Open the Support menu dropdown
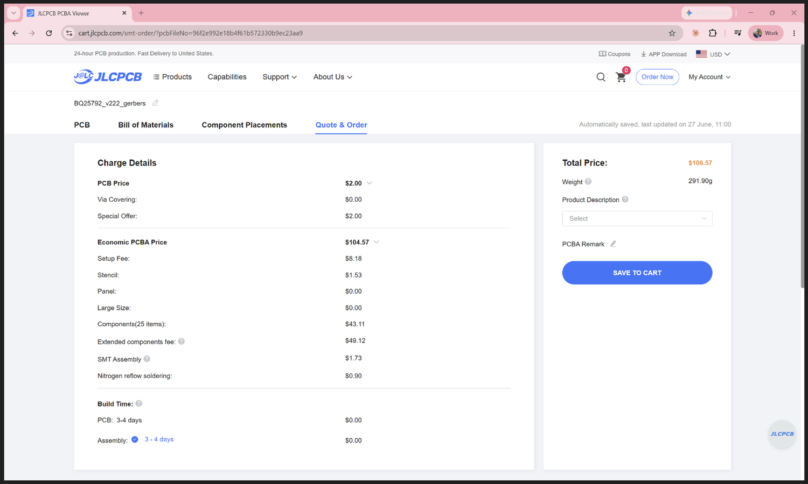Screen dimensions: 808x484 click(x=280, y=77)
